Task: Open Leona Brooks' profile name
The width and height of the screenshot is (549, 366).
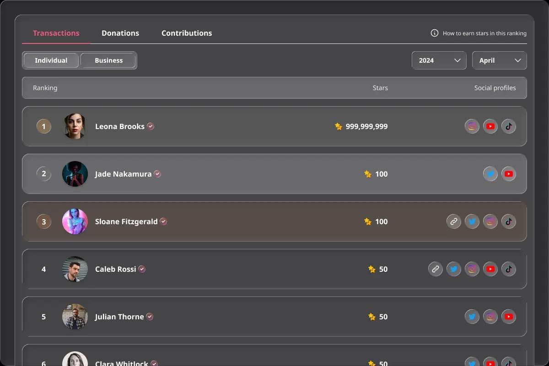Action: [120, 126]
